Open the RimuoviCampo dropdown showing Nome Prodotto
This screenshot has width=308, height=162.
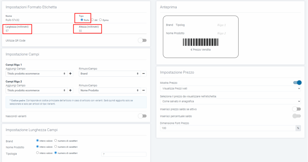click(109, 90)
